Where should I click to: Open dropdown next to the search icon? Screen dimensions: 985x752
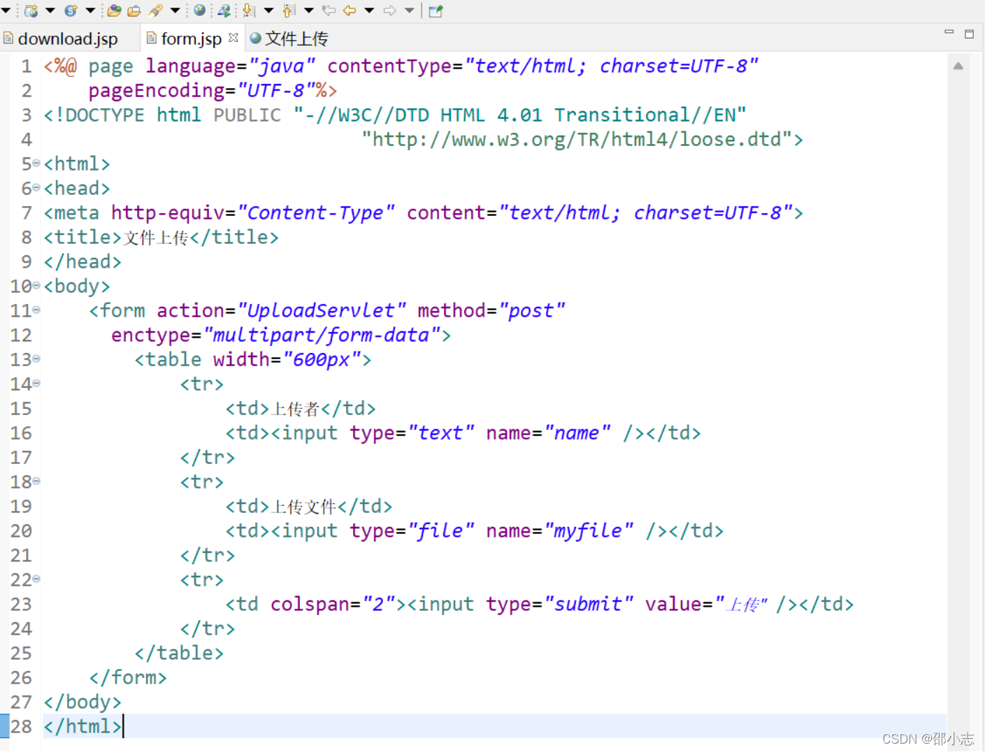[175, 10]
